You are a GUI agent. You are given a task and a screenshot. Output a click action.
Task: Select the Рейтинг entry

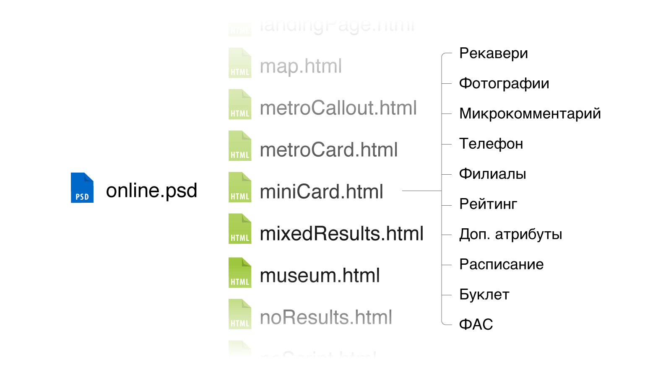tap(488, 204)
